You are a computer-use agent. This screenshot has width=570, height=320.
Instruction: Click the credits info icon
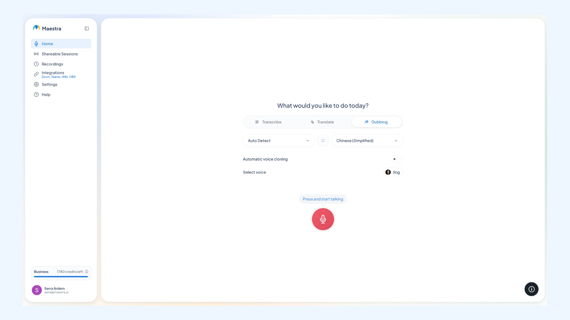(x=87, y=272)
